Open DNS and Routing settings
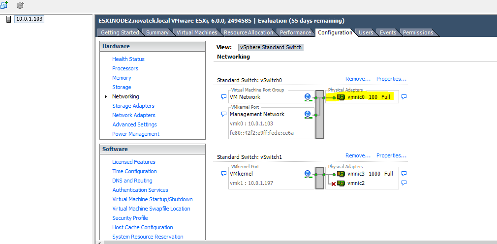 (x=132, y=181)
